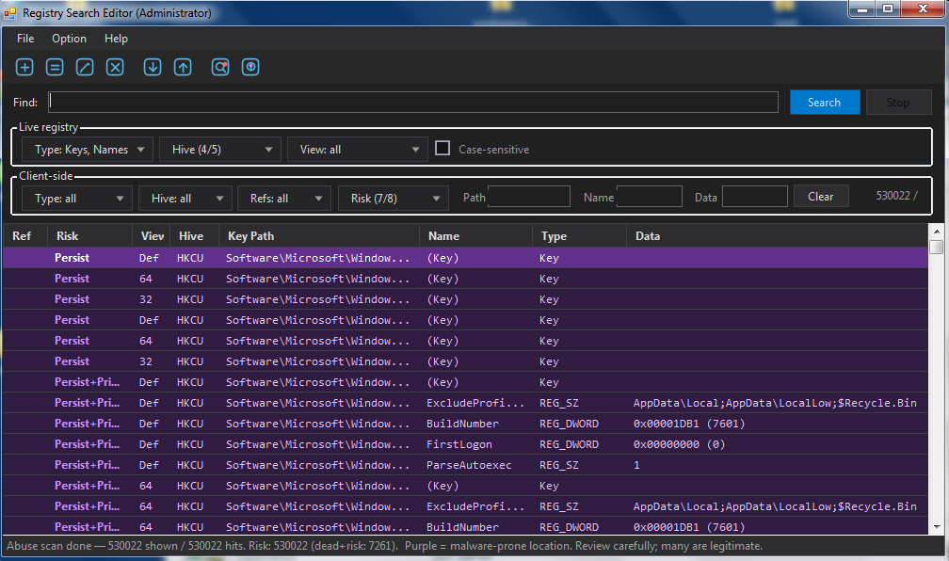The image size is (949, 561).
Task: Click the Search button
Action: pos(825,103)
